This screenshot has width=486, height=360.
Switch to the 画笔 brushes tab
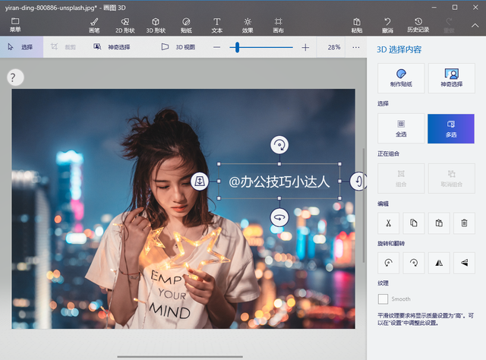94,25
